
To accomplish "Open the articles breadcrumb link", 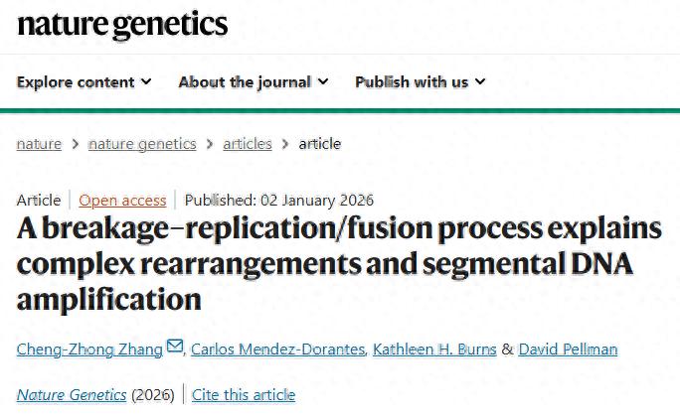I will click(248, 144).
